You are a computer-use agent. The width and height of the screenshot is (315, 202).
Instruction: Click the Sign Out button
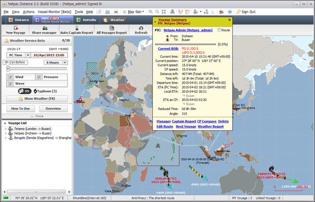(x=246, y=12)
